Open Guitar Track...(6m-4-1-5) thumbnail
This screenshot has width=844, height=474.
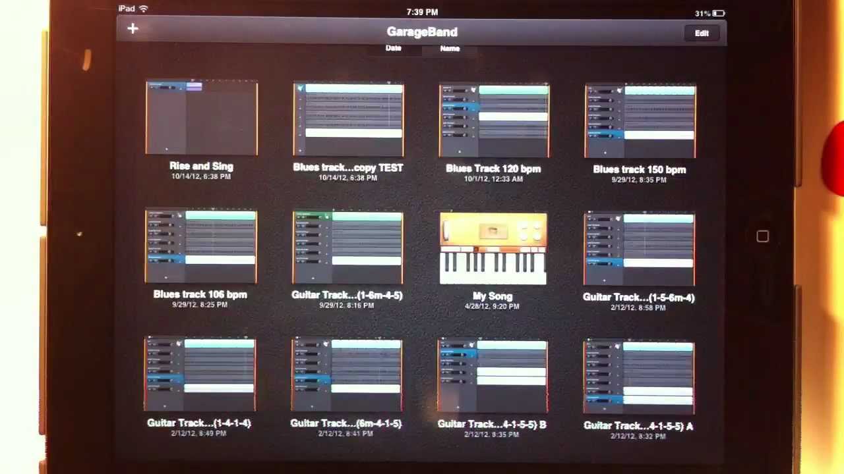(346, 375)
